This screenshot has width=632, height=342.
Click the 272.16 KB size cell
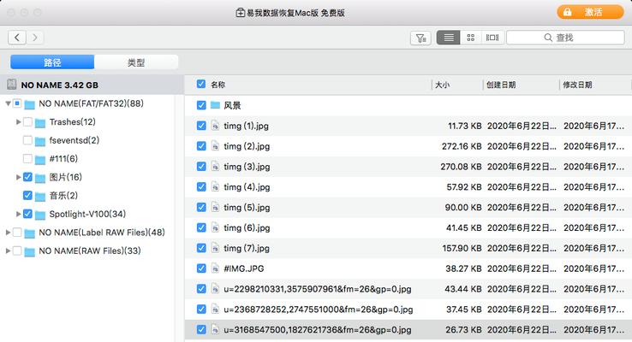coord(462,146)
